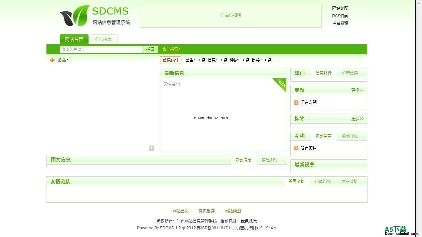Open the 信息统计 label tag
This screenshot has height=237, width=422.
click(170, 60)
